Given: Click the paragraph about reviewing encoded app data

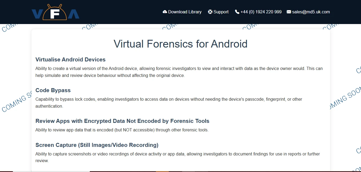Looking at the screenshot, I should coord(122,130).
